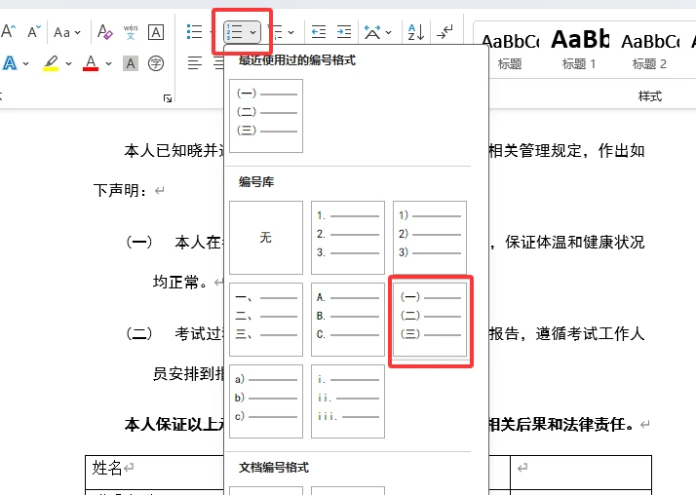Click the Sort A-Z icon
This screenshot has width=696, height=495.
point(416,32)
